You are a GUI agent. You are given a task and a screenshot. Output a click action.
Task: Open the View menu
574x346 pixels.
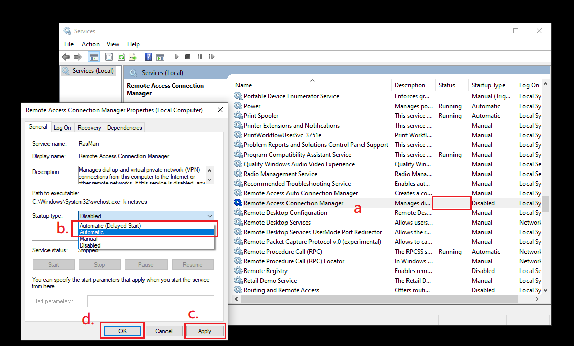coord(113,44)
